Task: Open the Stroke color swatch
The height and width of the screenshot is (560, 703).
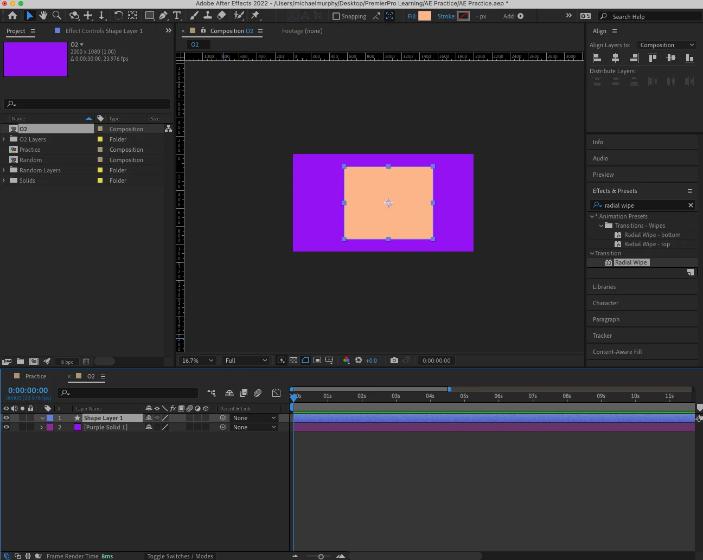Action: point(463,16)
